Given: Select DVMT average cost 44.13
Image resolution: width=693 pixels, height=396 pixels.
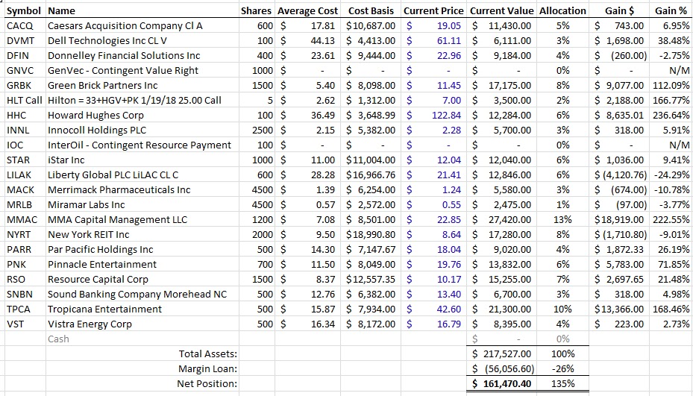Looking at the screenshot, I should pos(307,41).
